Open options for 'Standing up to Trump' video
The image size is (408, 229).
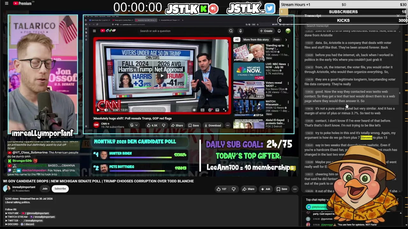tap(288, 46)
